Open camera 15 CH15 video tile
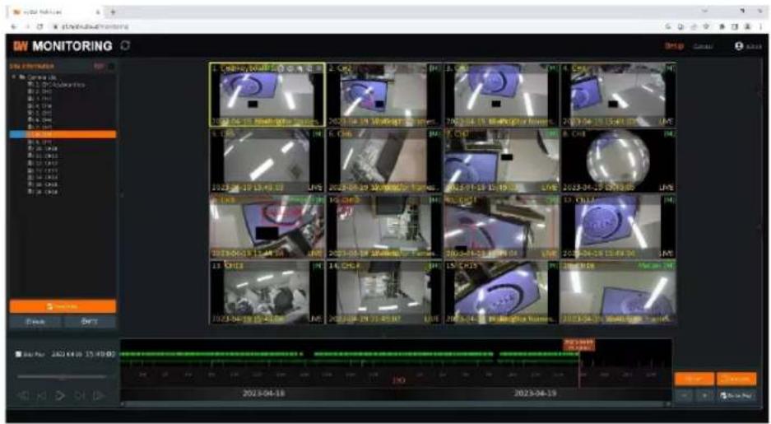Screen dimensions: 771x424 click(502, 292)
